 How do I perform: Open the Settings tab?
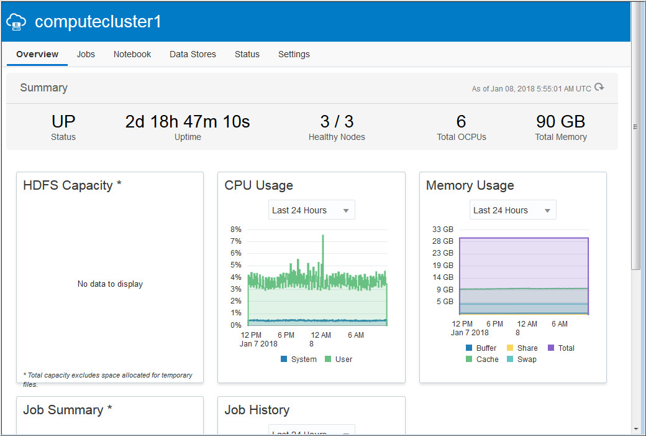click(294, 54)
